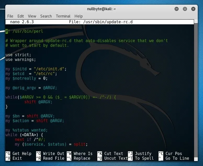Click the 'use warnings;' line

click(x=21, y=60)
